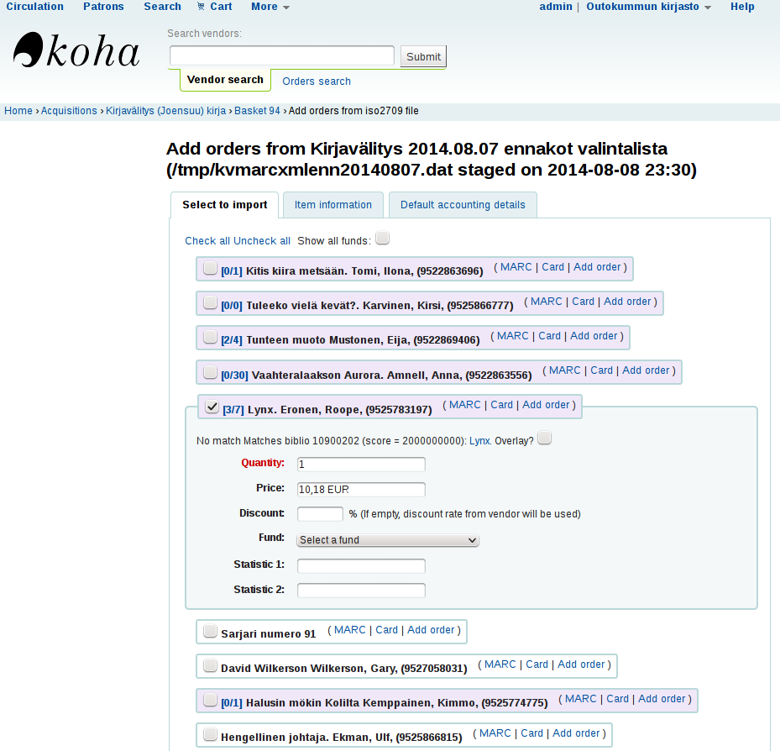Click the Check all link
The width and height of the screenshot is (780, 751).
(207, 241)
